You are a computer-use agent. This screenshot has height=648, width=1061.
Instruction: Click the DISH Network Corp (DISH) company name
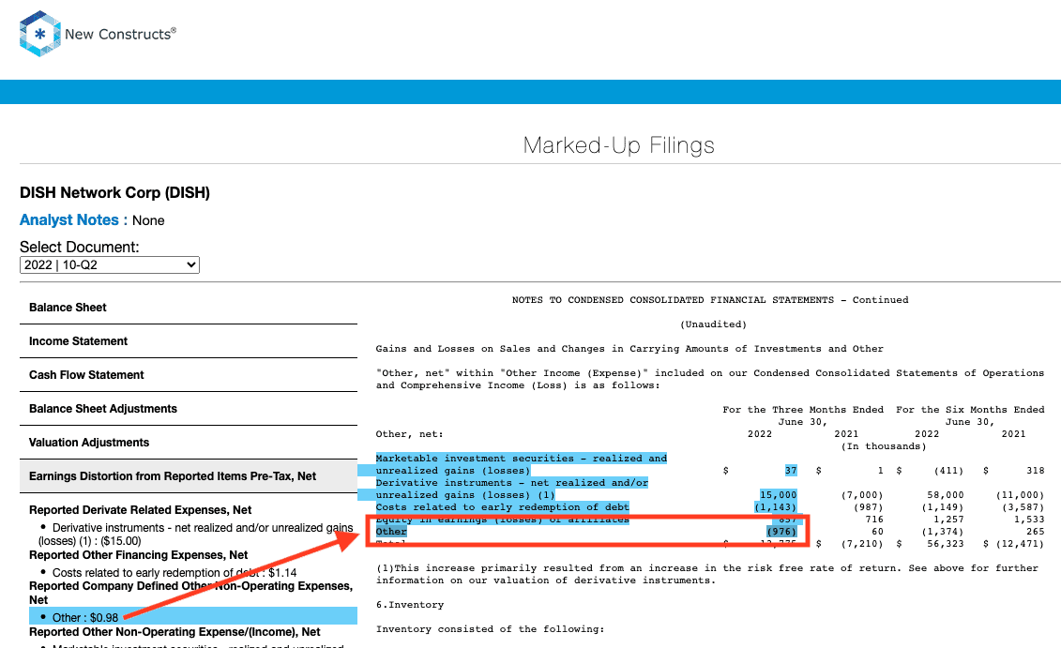[x=115, y=193]
